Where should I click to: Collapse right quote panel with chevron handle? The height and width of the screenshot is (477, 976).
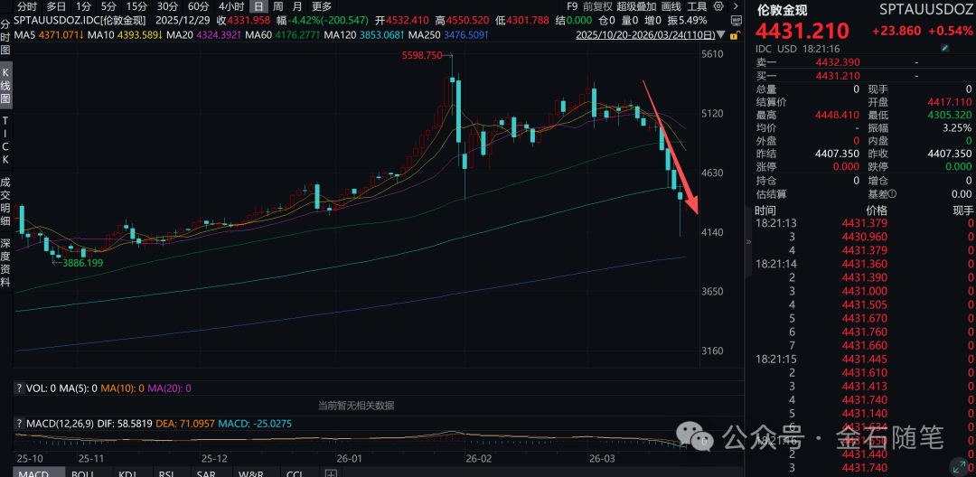point(748,240)
